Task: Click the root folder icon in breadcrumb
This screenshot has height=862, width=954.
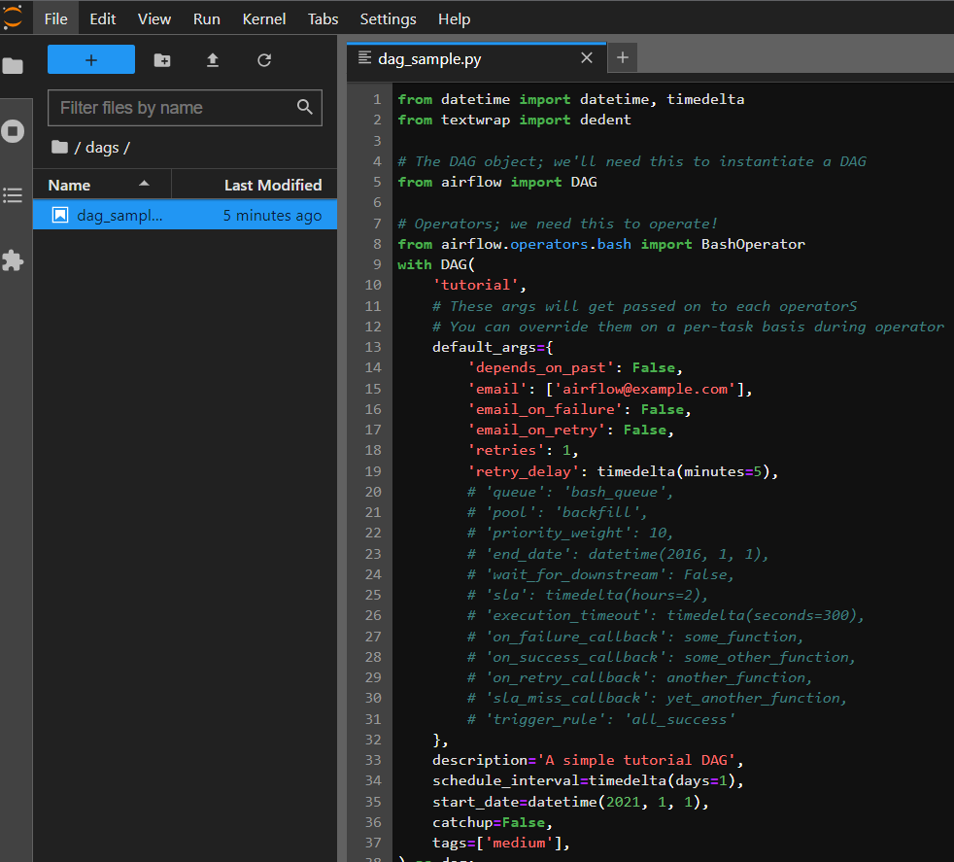Action: [59, 148]
